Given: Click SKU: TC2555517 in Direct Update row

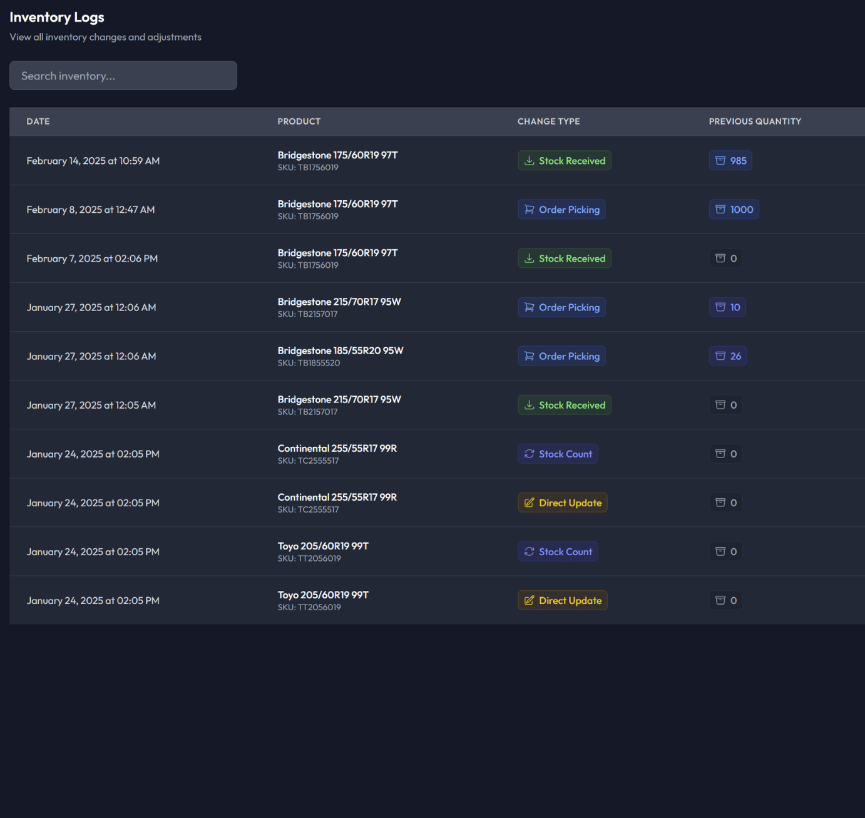Looking at the screenshot, I should (x=309, y=509).
